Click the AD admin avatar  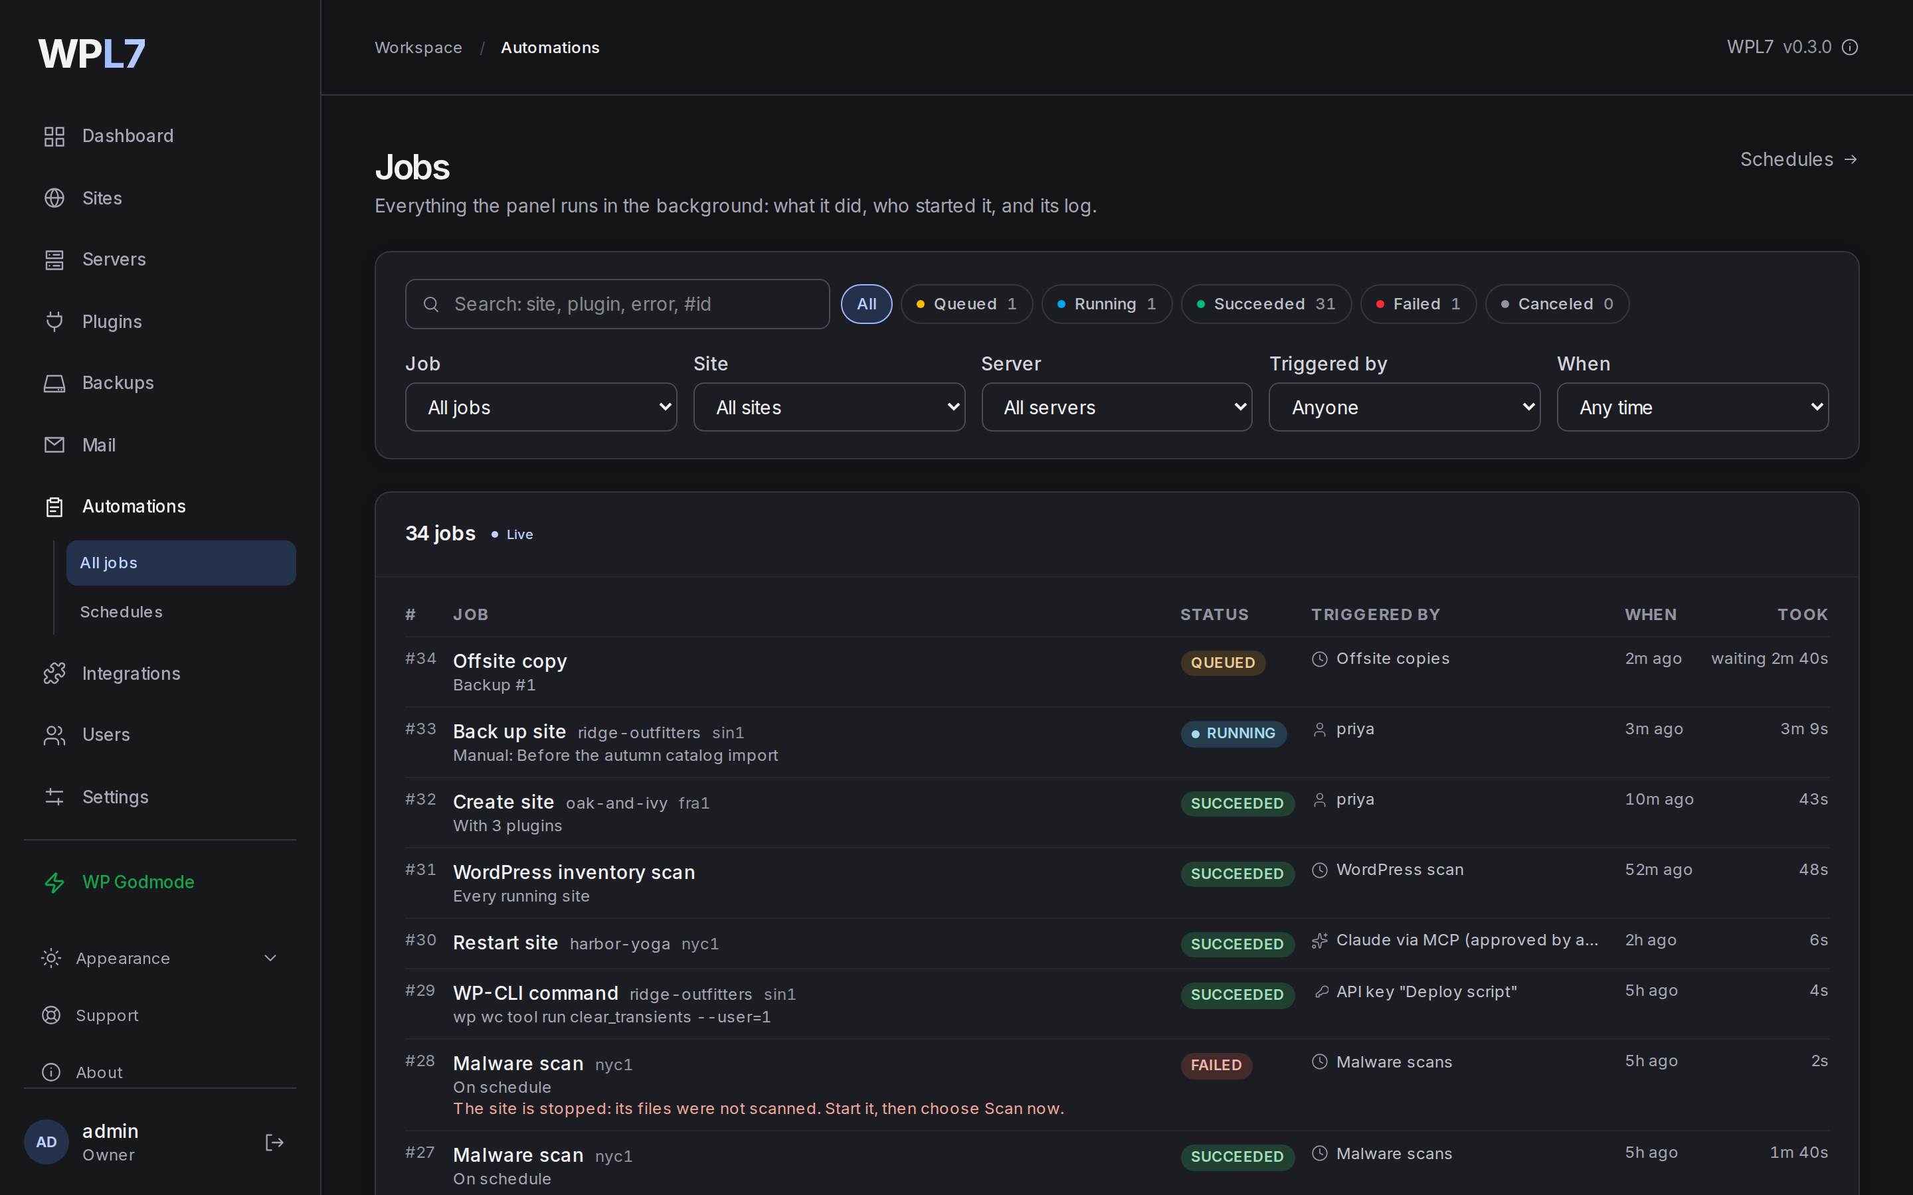[46, 1142]
